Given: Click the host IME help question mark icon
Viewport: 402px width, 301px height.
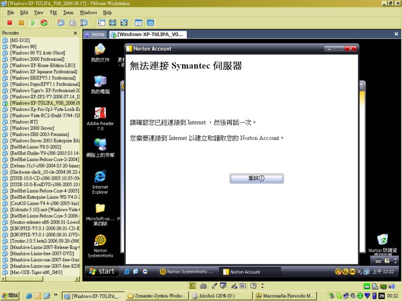Looking at the screenshot, I should click(253, 286).
